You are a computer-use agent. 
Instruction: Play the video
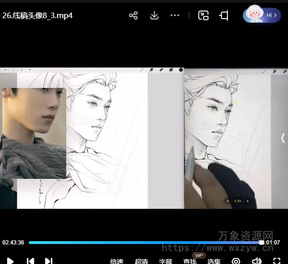coord(10,261)
